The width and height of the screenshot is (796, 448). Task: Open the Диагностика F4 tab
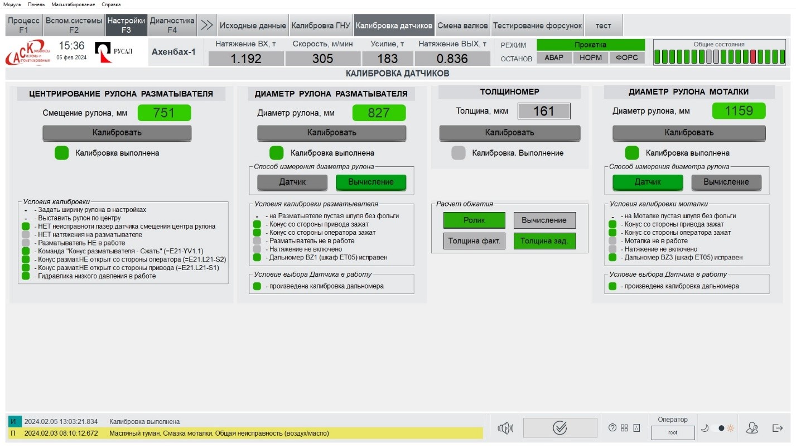(x=172, y=25)
